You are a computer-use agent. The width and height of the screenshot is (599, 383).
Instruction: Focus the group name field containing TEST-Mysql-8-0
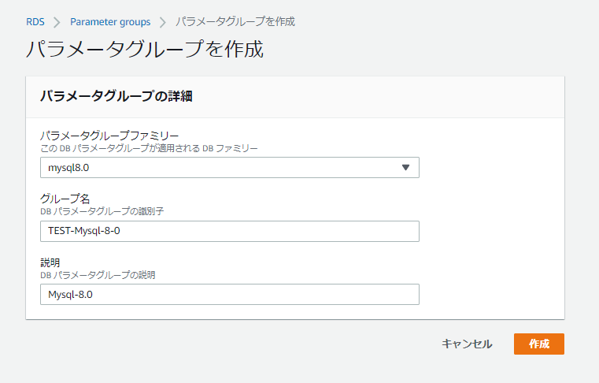[229, 231]
